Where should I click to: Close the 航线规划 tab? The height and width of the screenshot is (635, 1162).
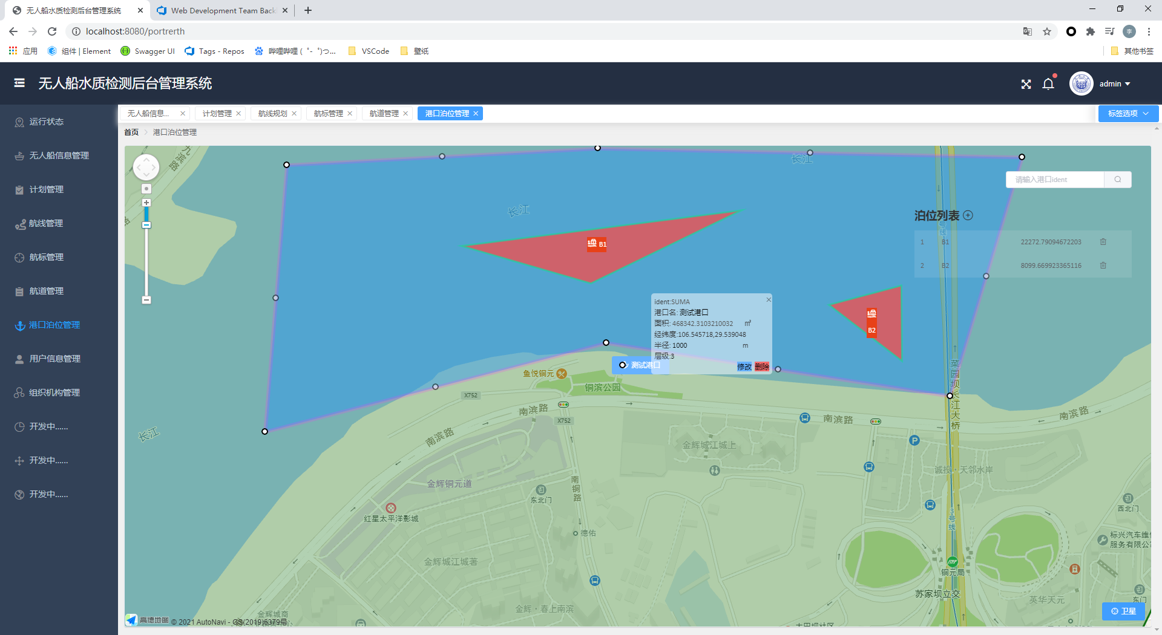294,113
